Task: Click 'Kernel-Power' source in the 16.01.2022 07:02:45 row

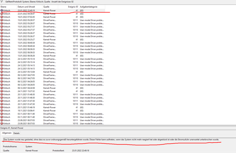Action: pyautogui.click(x=50, y=17)
